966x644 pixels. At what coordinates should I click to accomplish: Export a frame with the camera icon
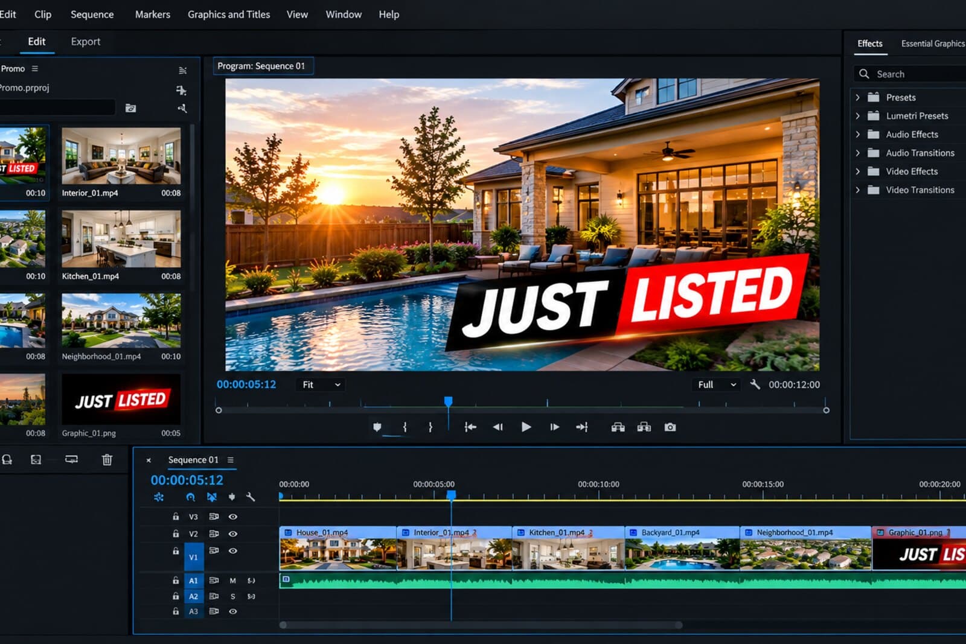670,427
